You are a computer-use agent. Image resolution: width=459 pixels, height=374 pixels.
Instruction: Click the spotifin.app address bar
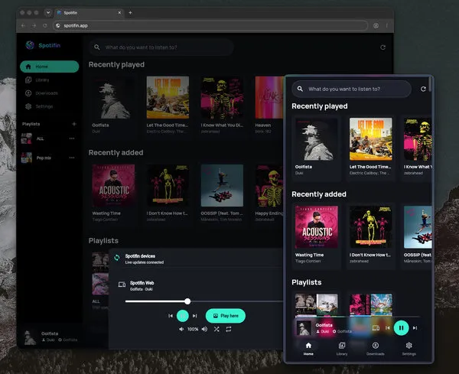[210, 26]
